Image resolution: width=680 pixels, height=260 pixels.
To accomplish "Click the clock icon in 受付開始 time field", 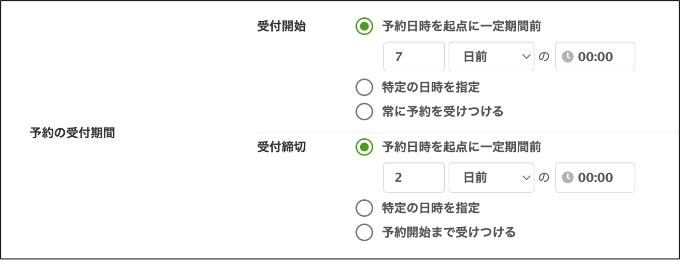I will (568, 57).
